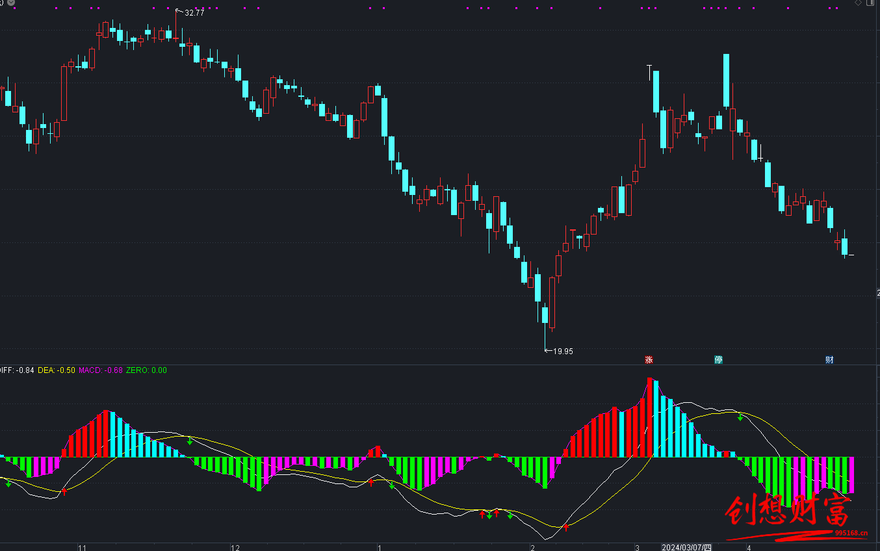Click month 2 on the time axis
This screenshot has height=551, width=880.
pos(532,548)
